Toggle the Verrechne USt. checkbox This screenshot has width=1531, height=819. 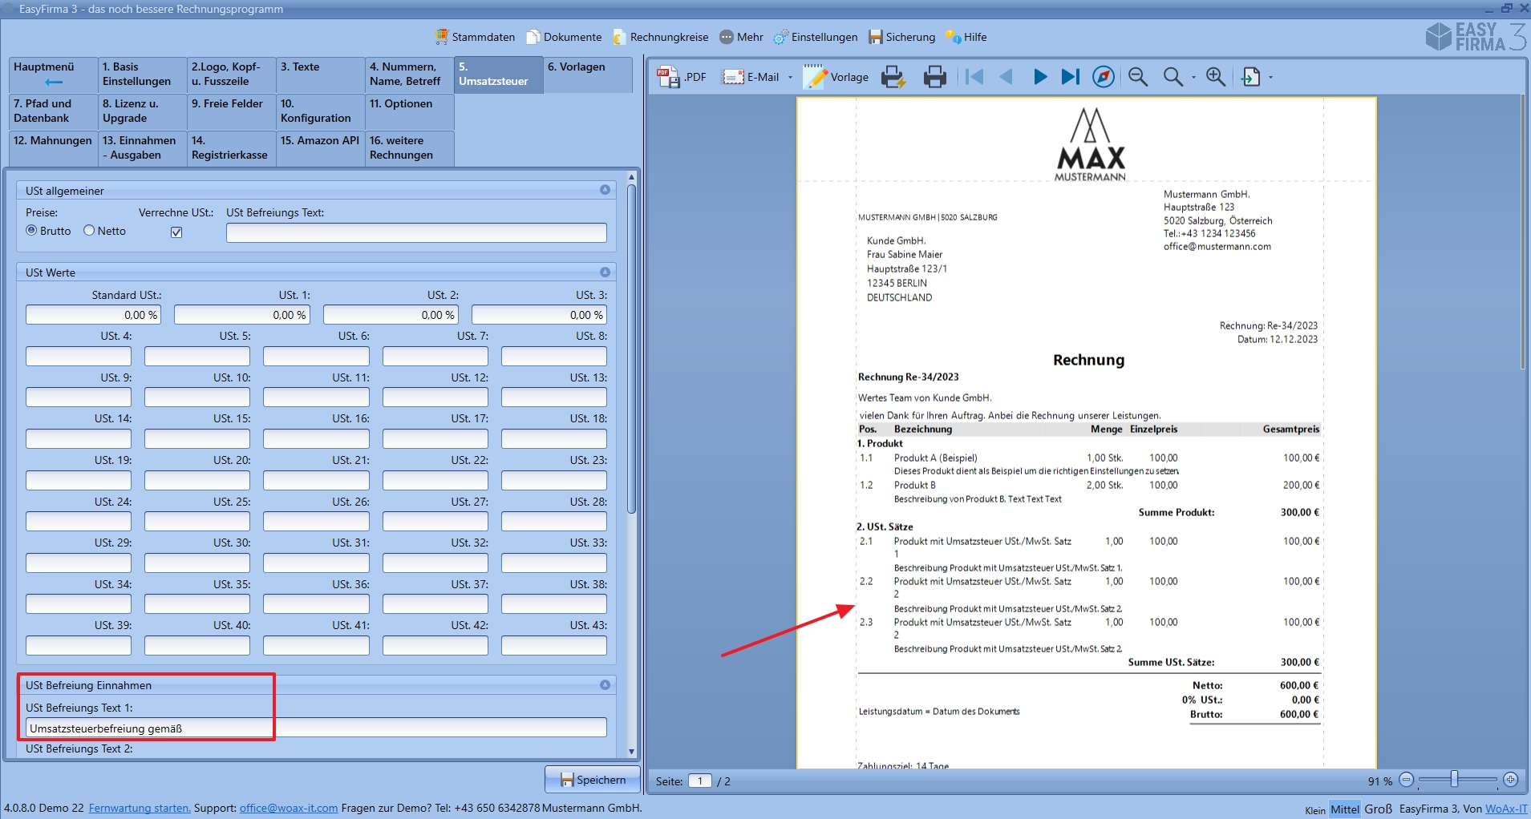click(x=176, y=232)
